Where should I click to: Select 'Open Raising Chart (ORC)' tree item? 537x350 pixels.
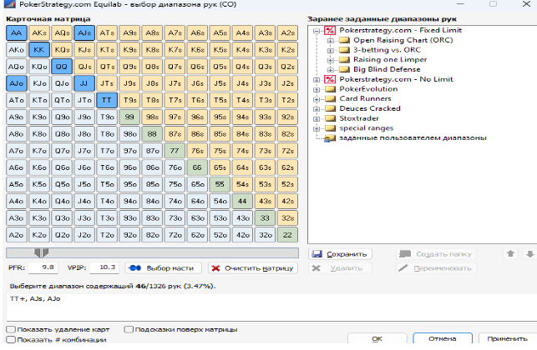point(403,40)
